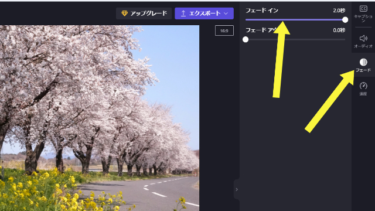Open the Speed (速度) panel
Viewport: 375px width, 211px height.
363,89
